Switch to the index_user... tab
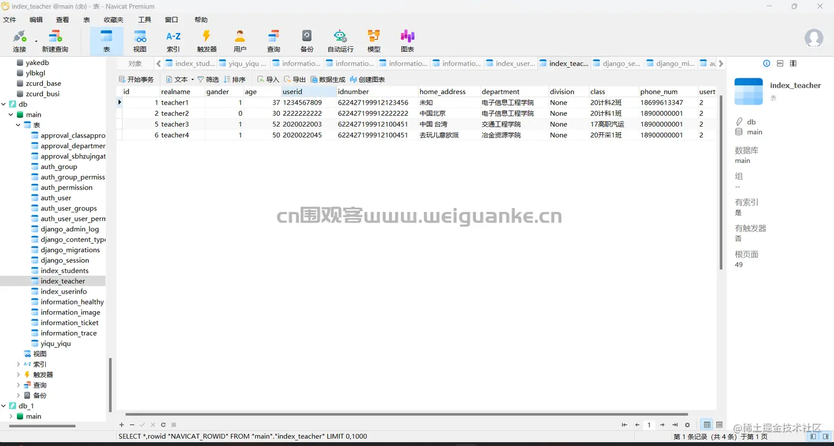Viewport: 834px width, 446px height. 511,63
